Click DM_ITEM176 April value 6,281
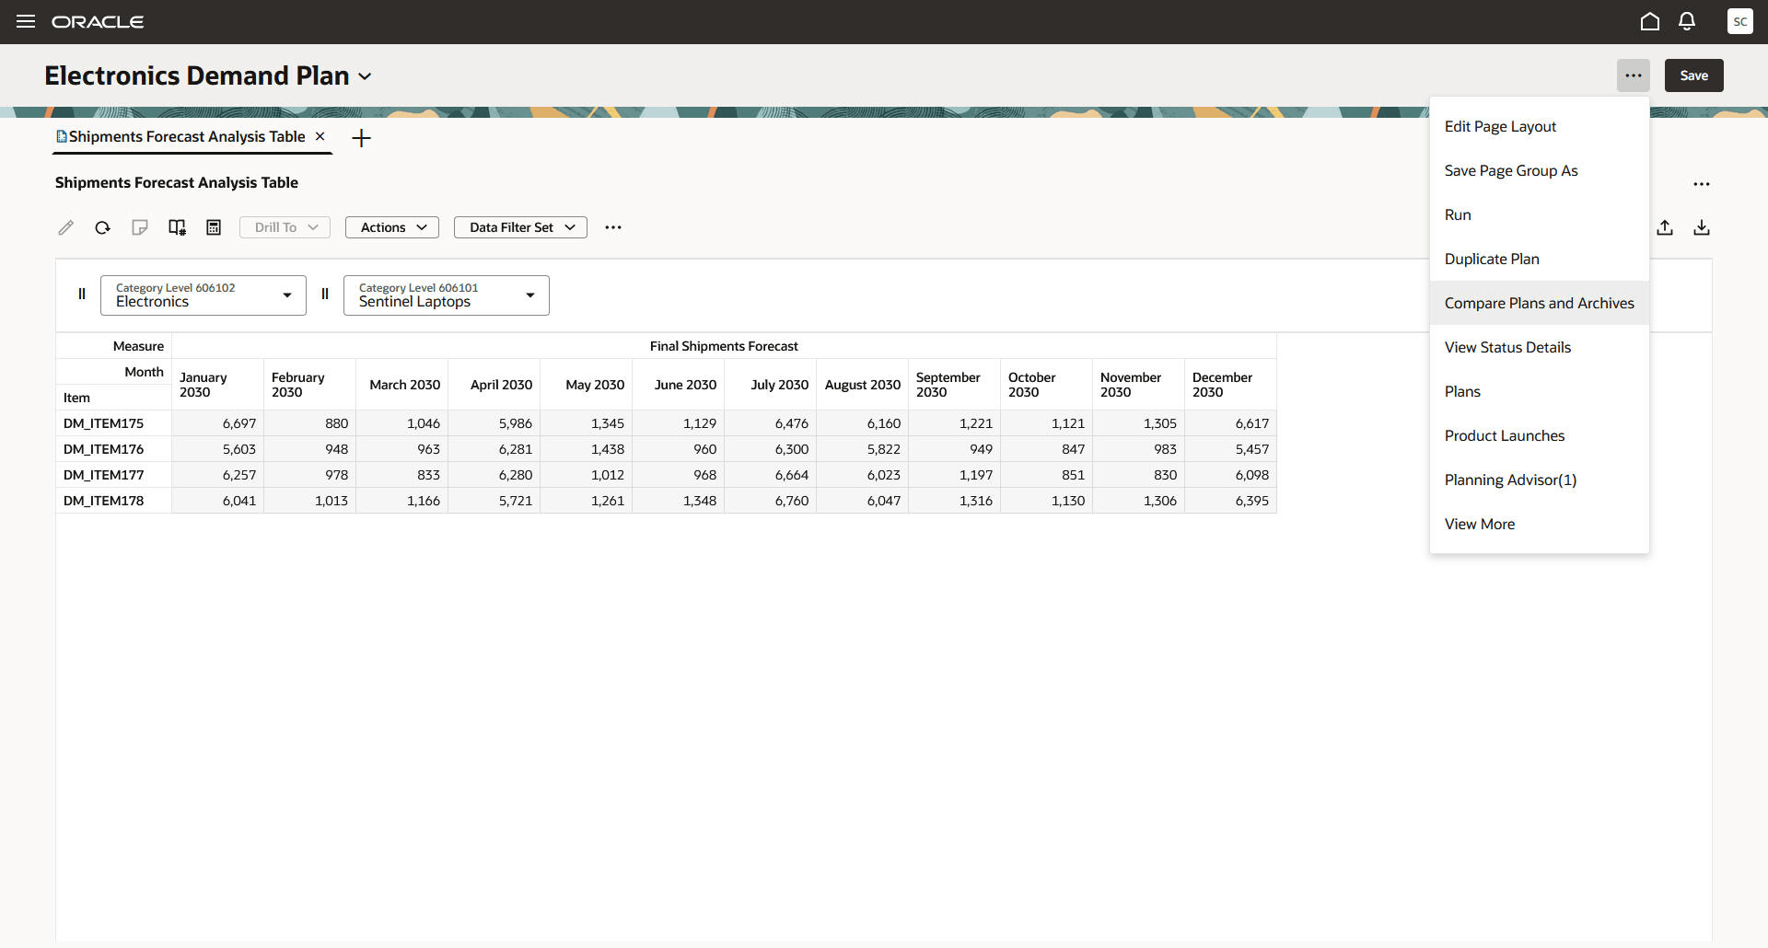This screenshot has width=1768, height=948. tap(494, 449)
